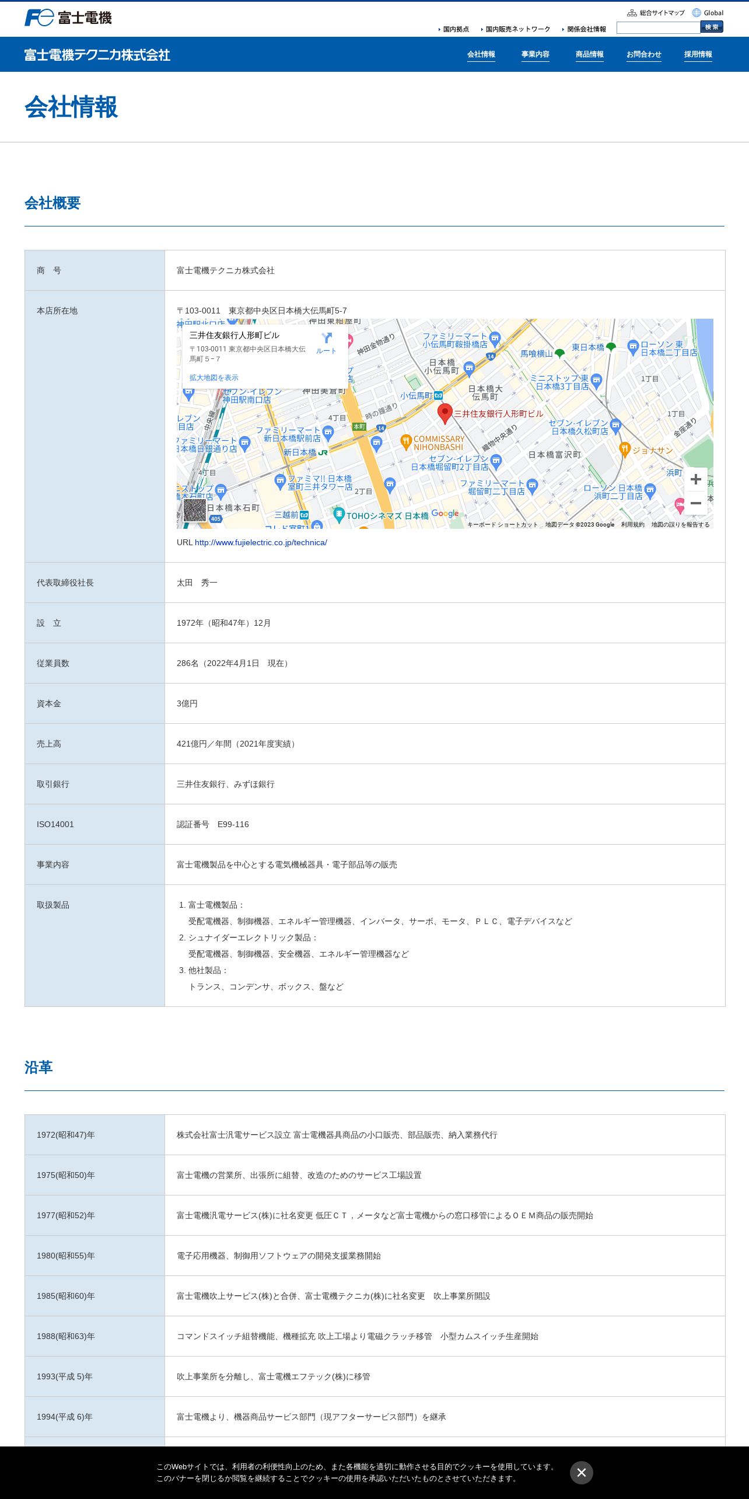This screenshot has width=749, height=1499.
Task: Click the 沿革 section heading
Action: [x=38, y=1068]
